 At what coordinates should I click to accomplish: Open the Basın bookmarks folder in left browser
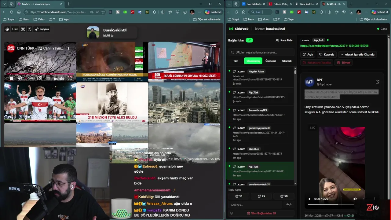[24, 19]
